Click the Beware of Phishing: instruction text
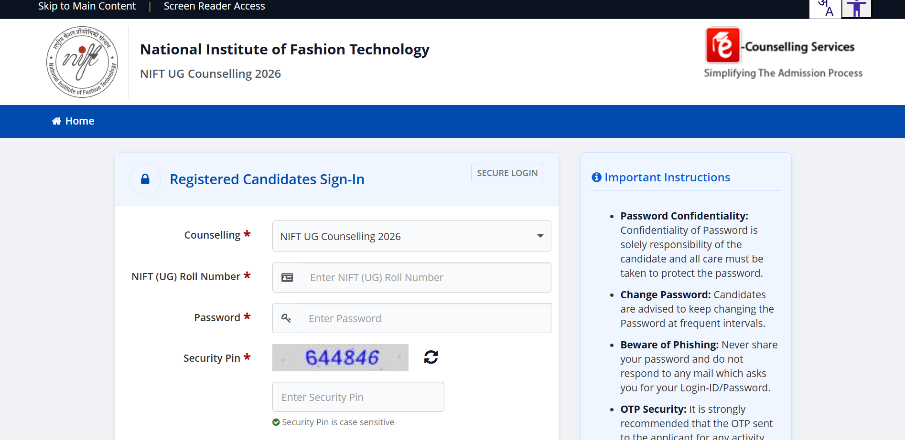The image size is (905, 440). 669,345
